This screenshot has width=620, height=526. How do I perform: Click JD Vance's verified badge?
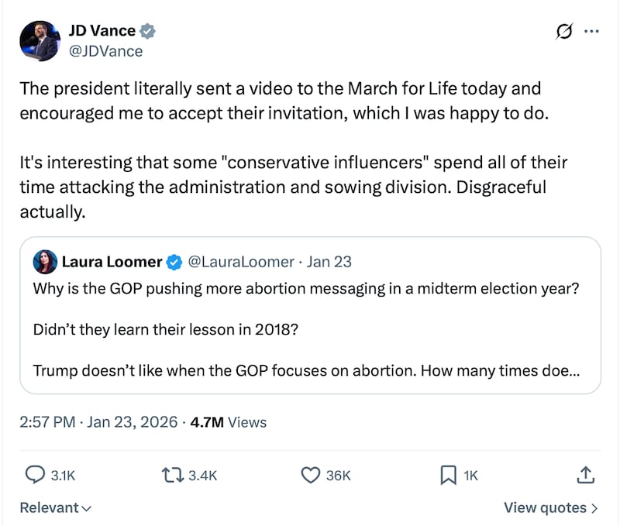(146, 30)
